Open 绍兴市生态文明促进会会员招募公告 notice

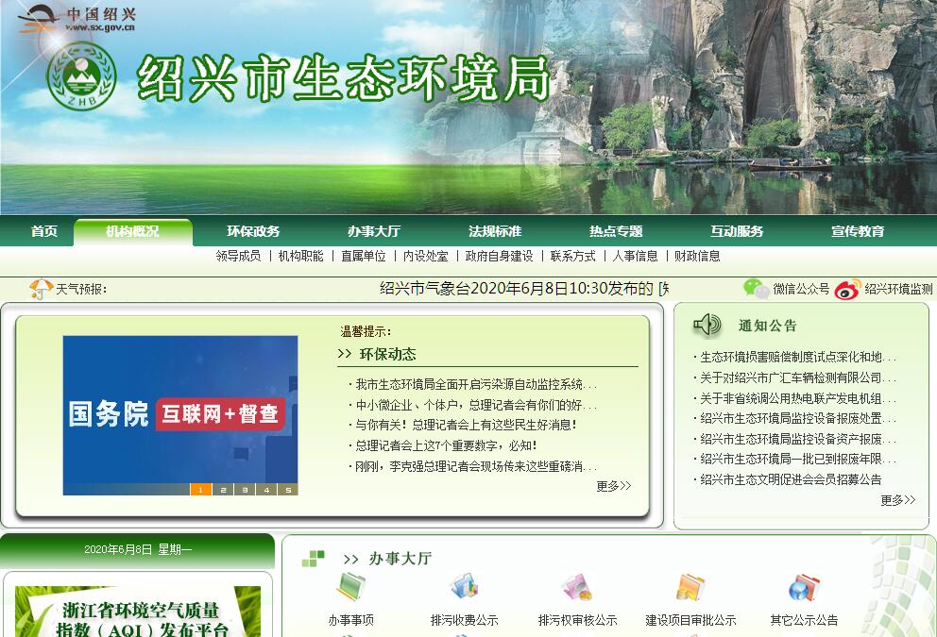[791, 479]
